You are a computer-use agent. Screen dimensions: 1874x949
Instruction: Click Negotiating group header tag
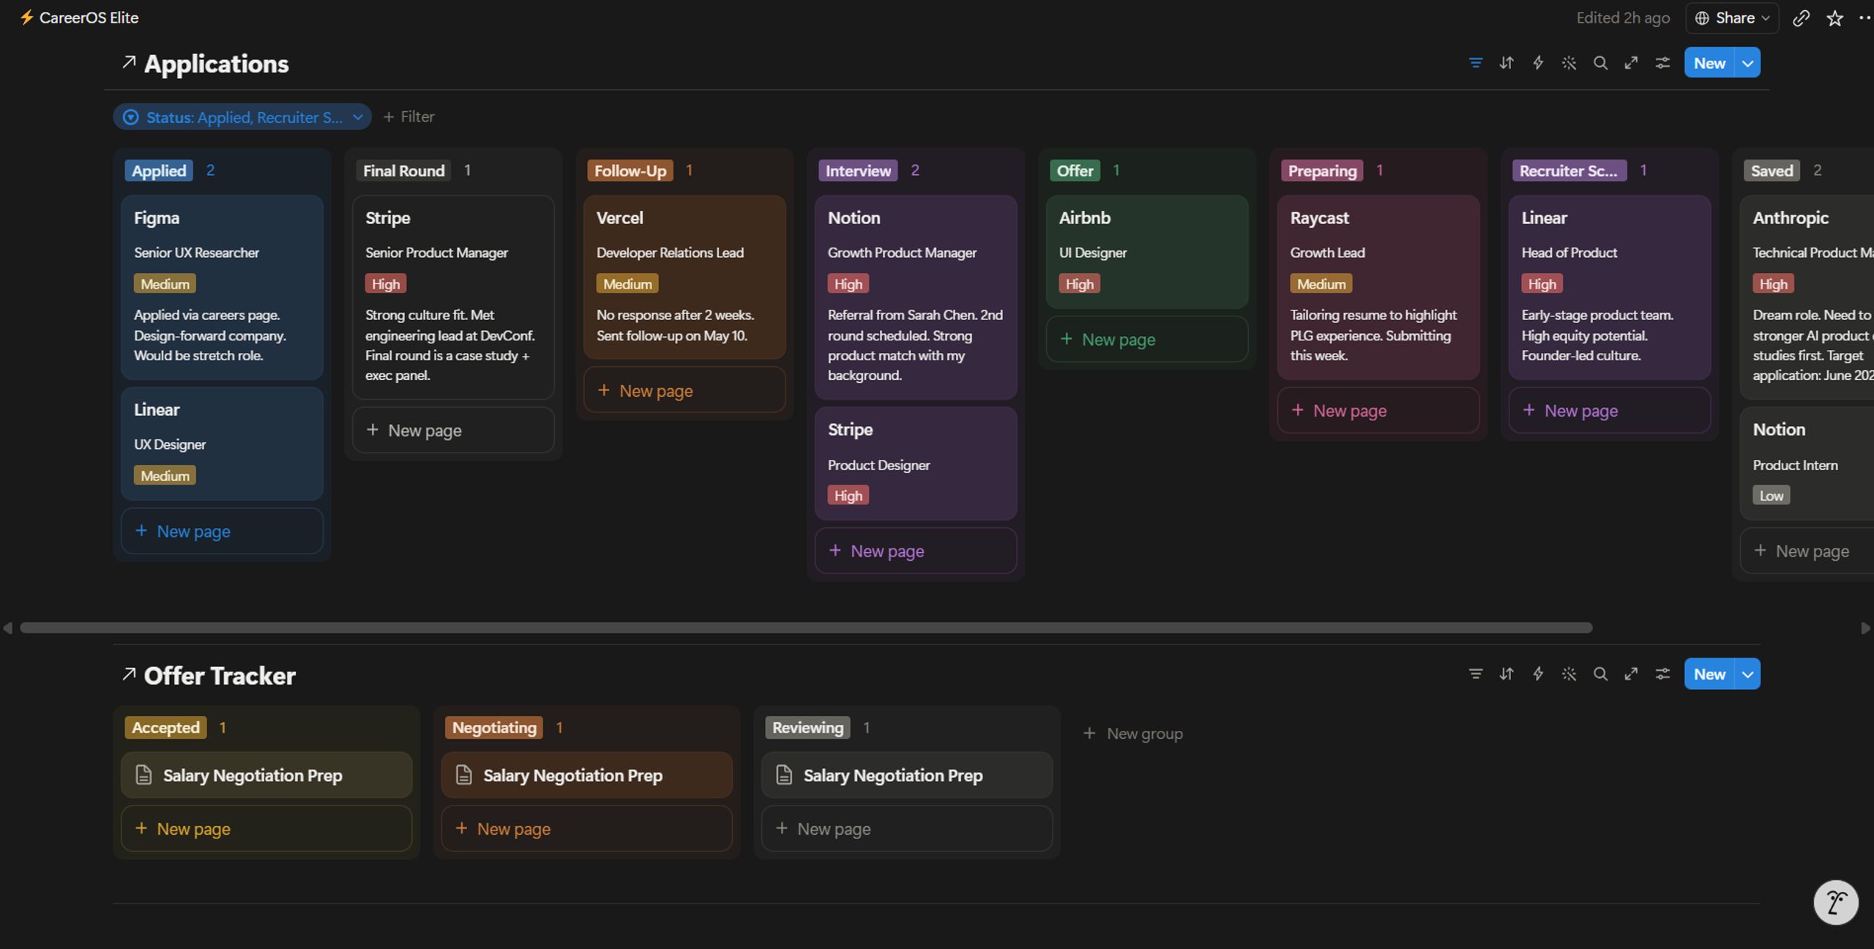[x=494, y=727]
